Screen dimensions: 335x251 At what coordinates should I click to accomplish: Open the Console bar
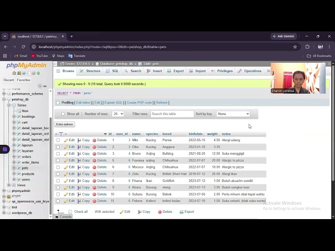[x=64, y=216]
